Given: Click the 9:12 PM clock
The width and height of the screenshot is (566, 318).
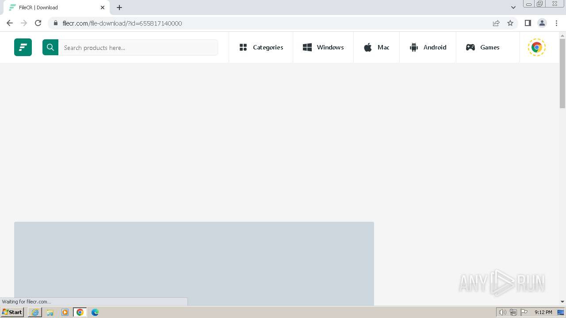Looking at the screenshot, I should (543, 312).
